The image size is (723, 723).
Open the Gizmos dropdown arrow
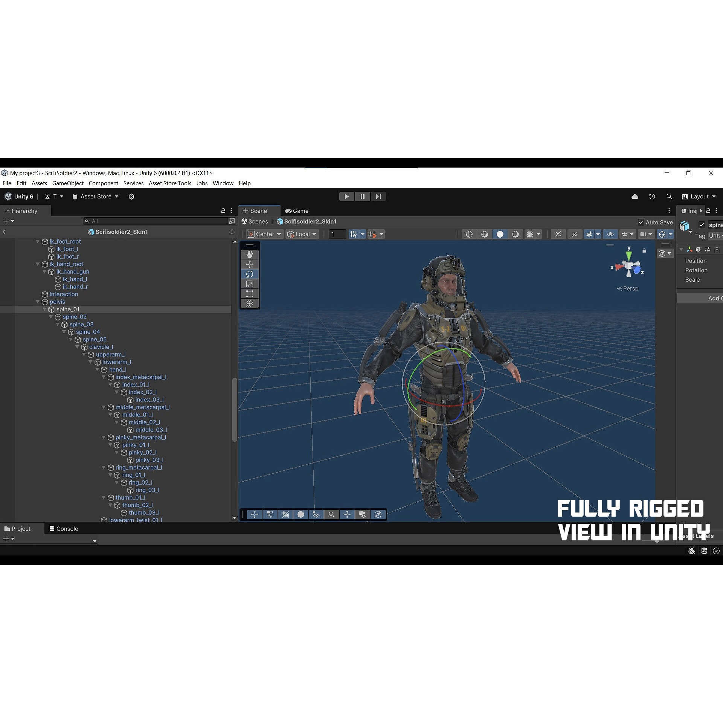pyautogui.click(x=670, y=234)
